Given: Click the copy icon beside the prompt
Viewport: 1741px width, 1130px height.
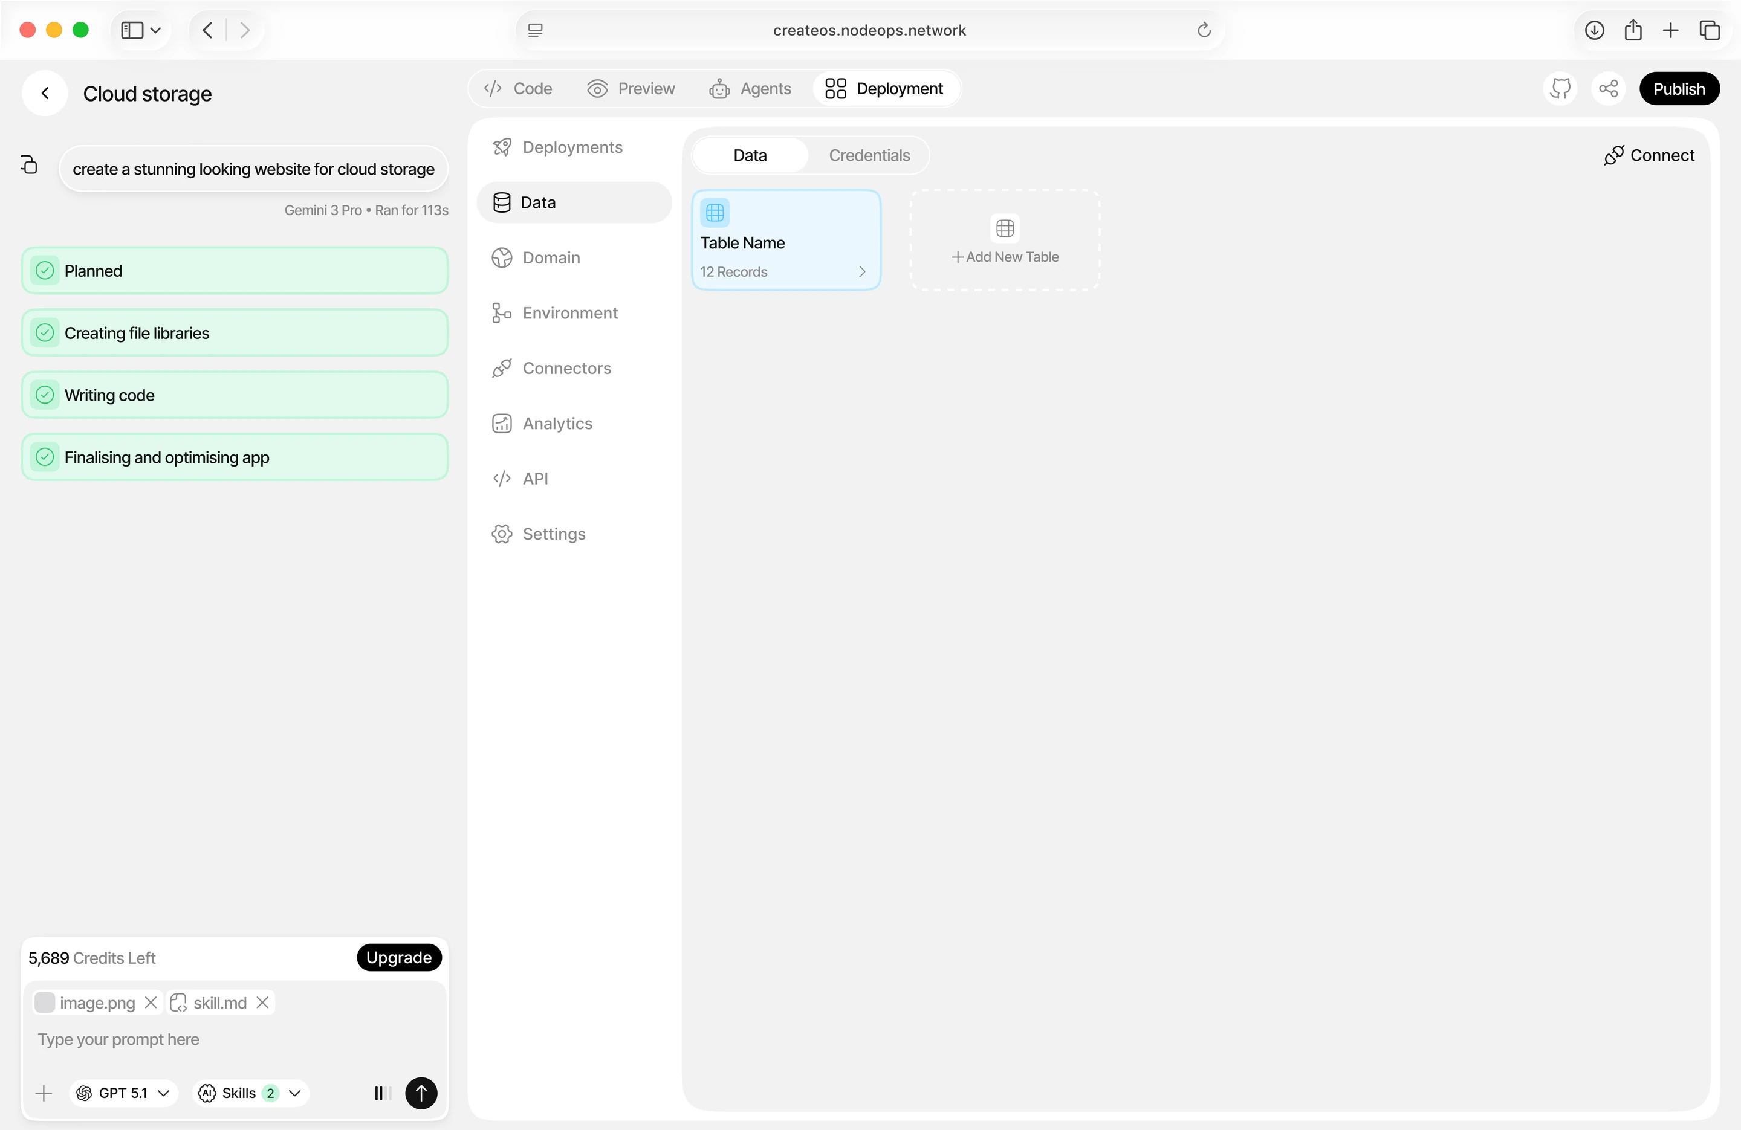Looking at the screenshot, I should tap(28, 164).
